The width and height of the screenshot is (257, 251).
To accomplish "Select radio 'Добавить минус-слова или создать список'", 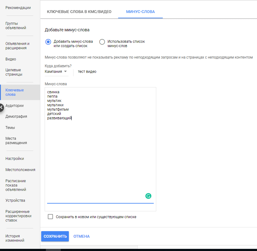I will [x=48, y=42].
